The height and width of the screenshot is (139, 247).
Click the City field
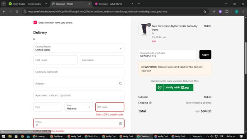tap(47, 107)
